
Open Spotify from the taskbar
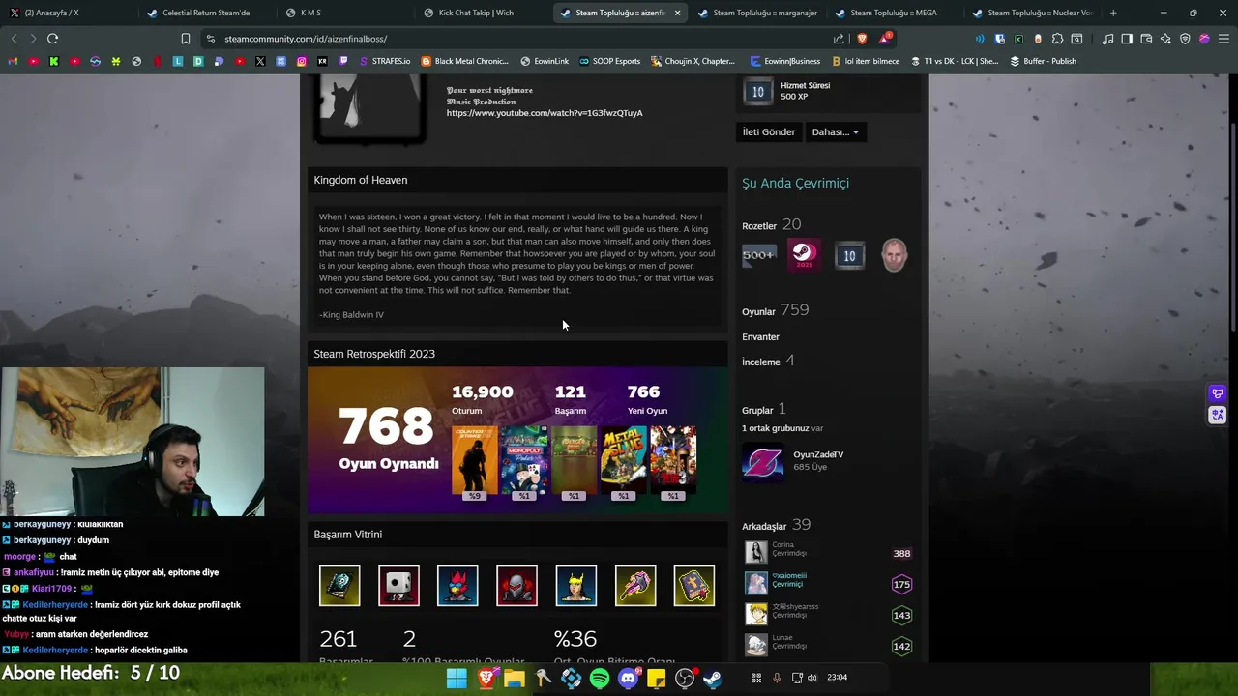point(600,679)
